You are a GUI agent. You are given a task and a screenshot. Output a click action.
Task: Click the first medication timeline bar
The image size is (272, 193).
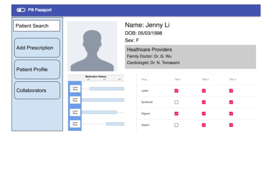click(x=107, y=89)
